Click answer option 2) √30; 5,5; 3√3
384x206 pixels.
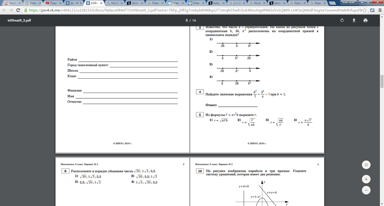click(144, 176)
